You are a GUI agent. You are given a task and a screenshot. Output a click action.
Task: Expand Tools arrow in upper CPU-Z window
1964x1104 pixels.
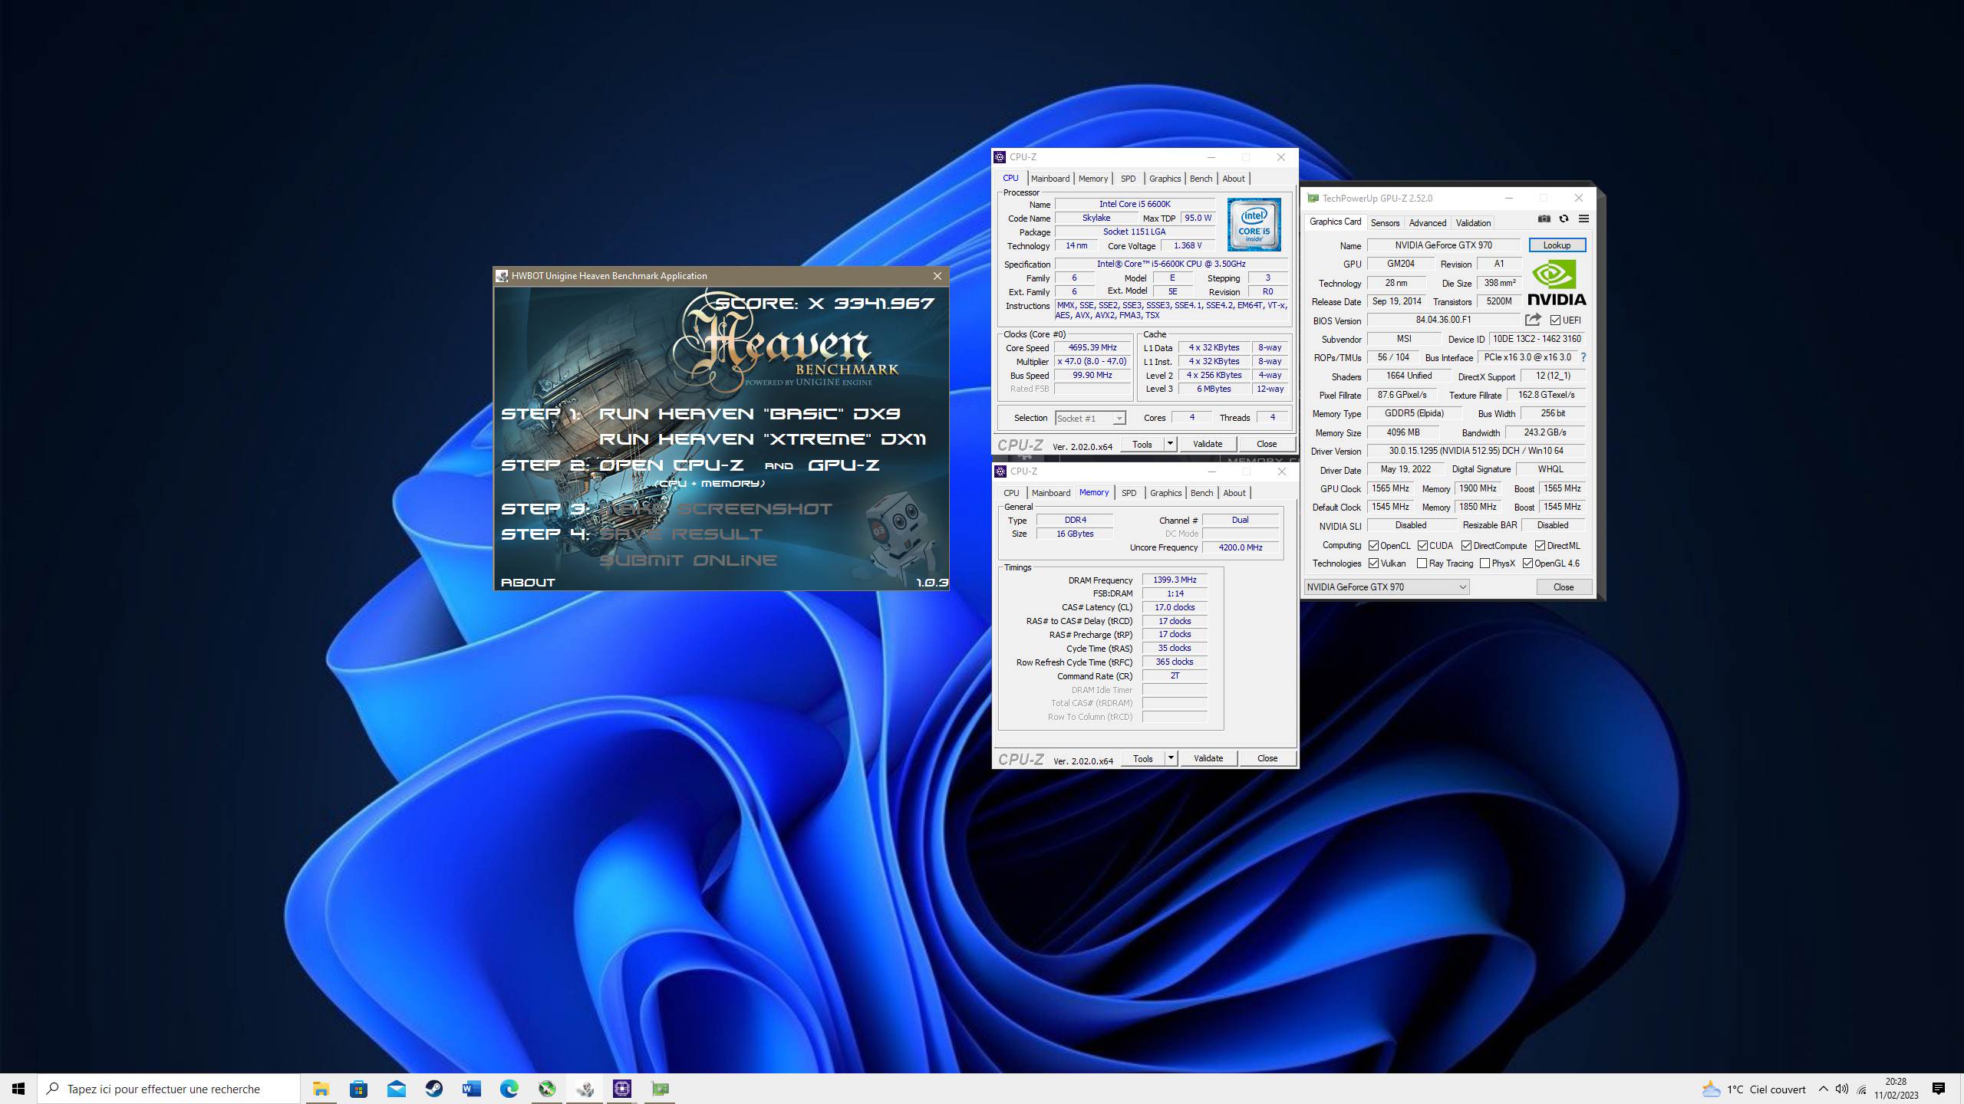click(x=1170, y=444)
